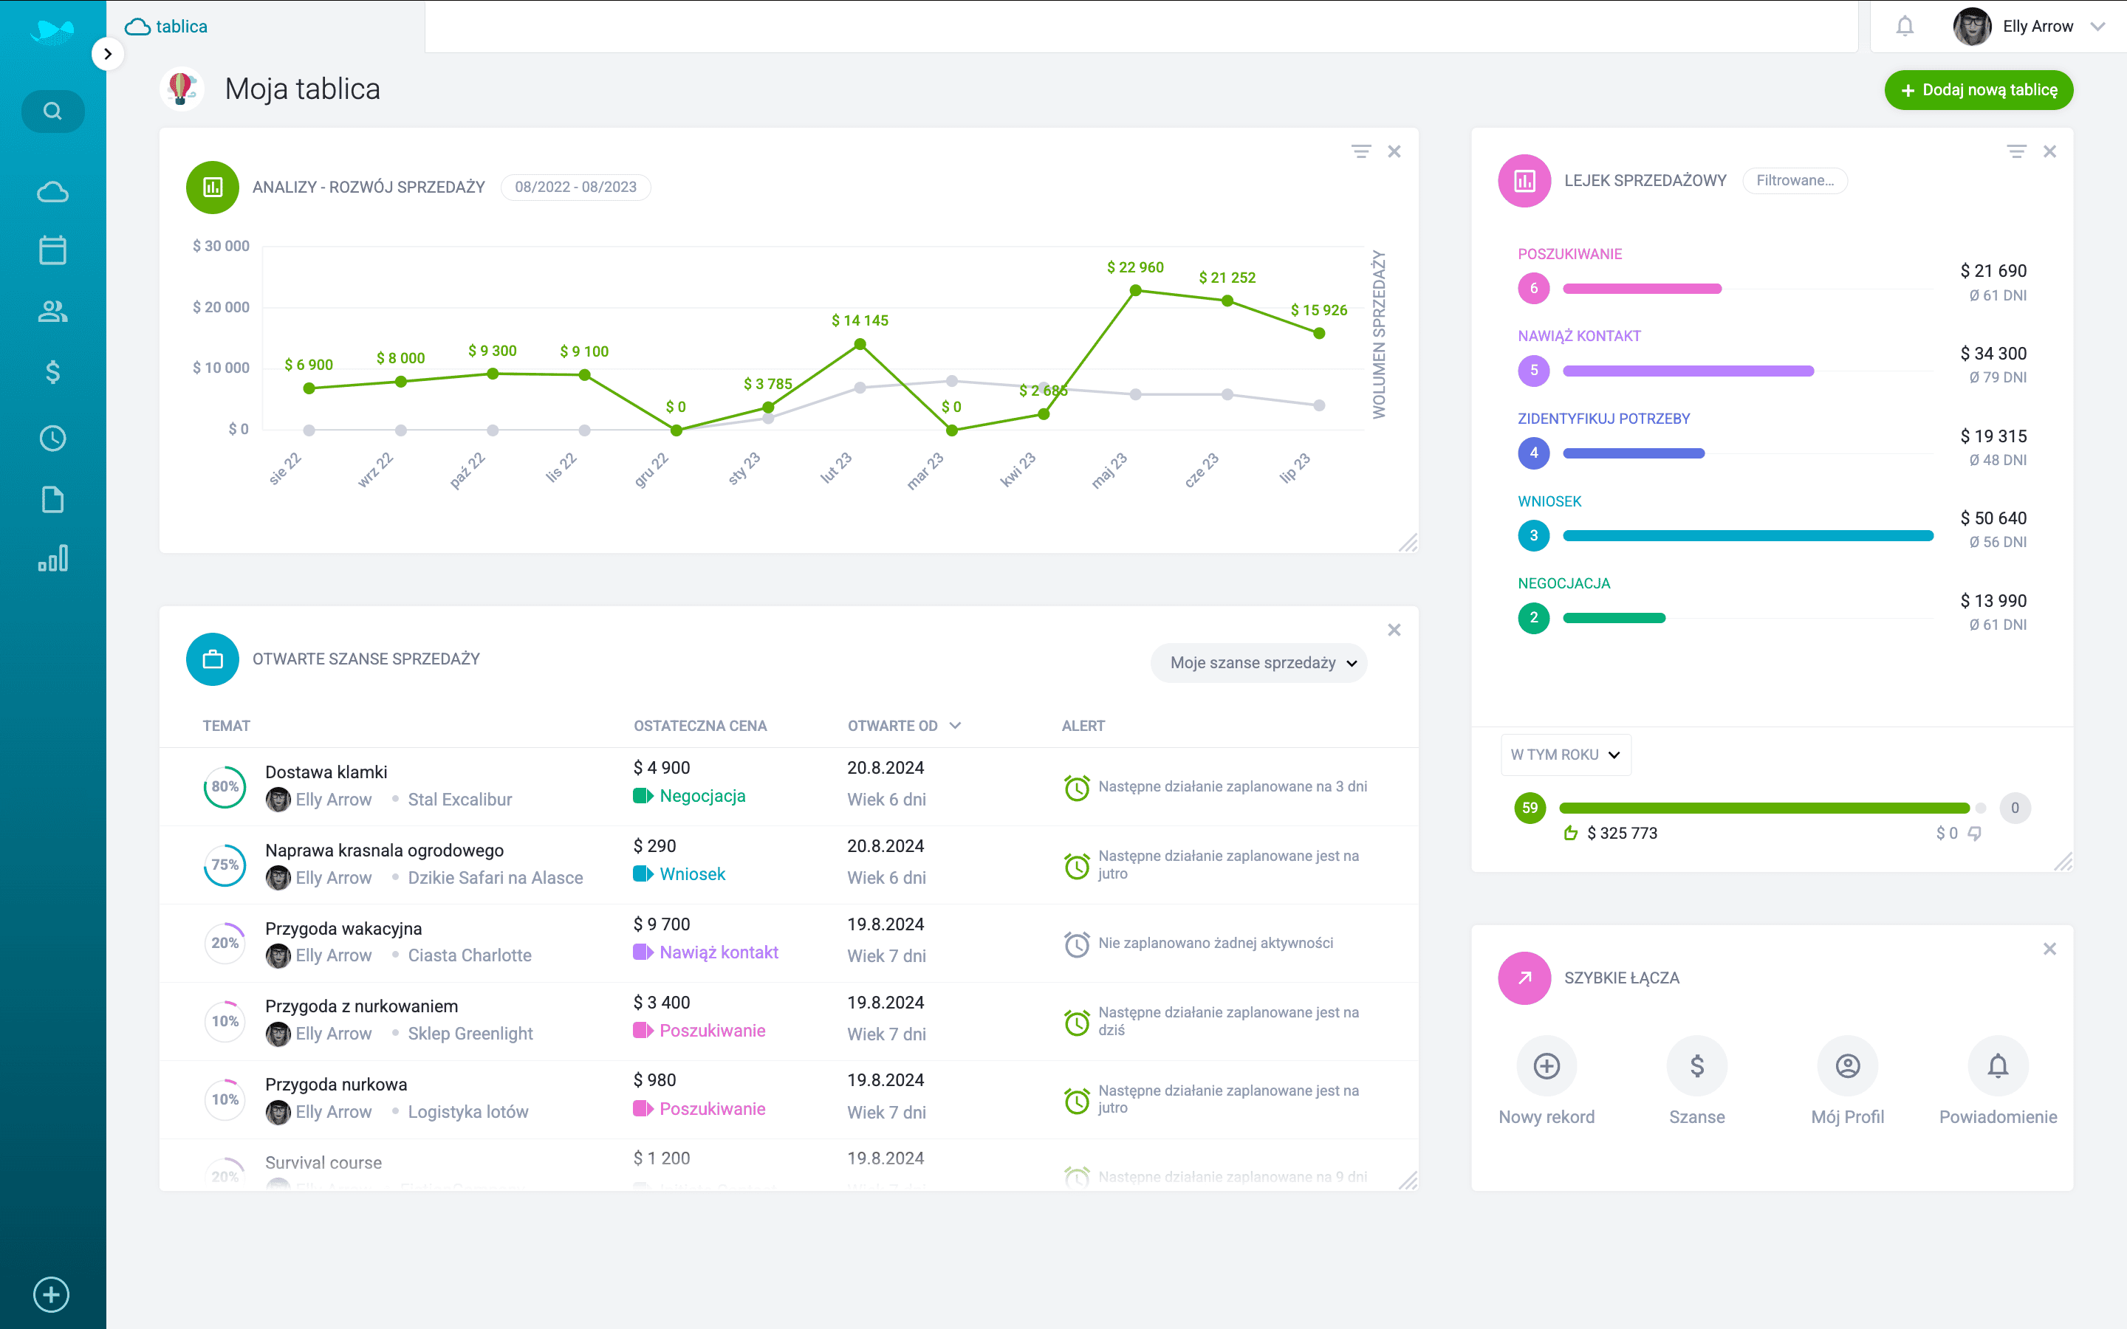Open the W TYM ROKU dropdown

pos(1566,754)
